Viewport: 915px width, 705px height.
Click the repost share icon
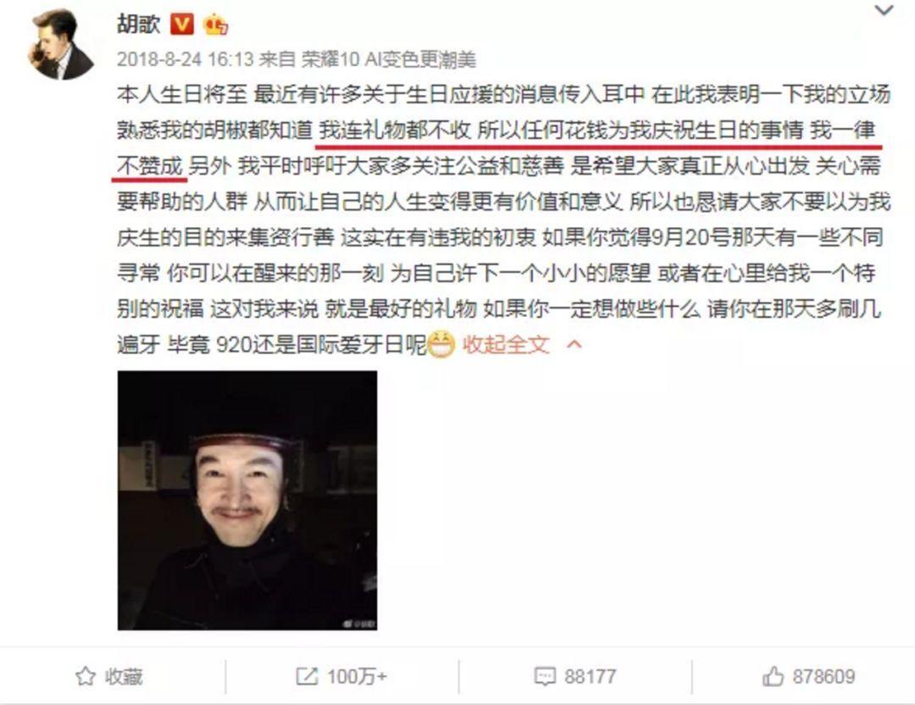point(307,676)
